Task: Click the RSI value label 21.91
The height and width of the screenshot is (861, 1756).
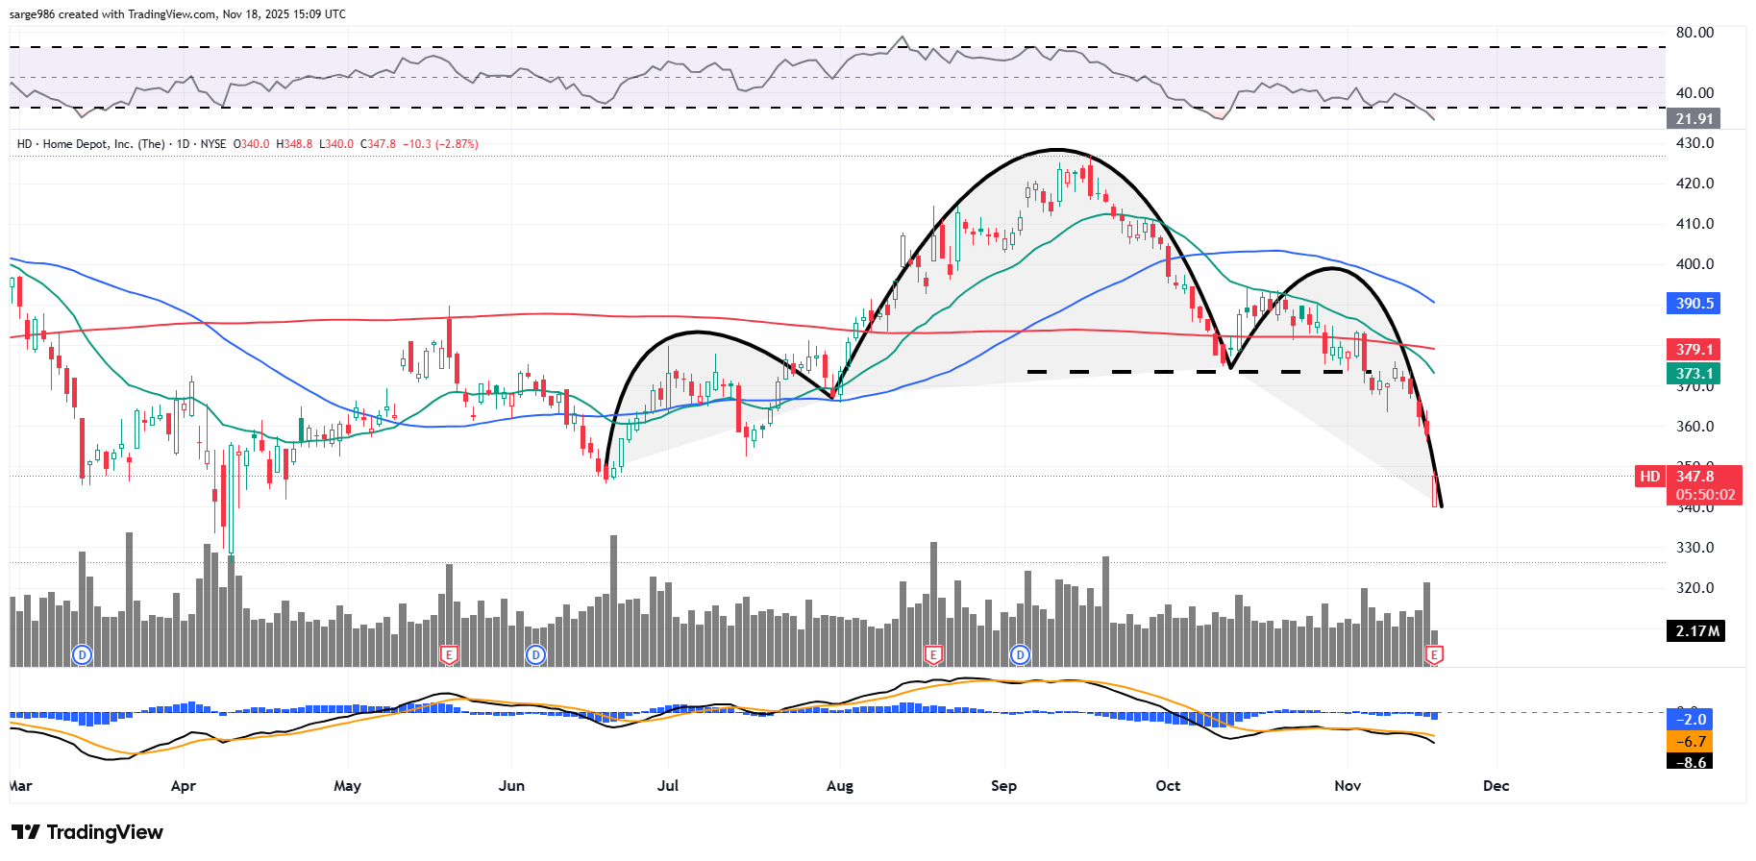Action: point(1694,119)
